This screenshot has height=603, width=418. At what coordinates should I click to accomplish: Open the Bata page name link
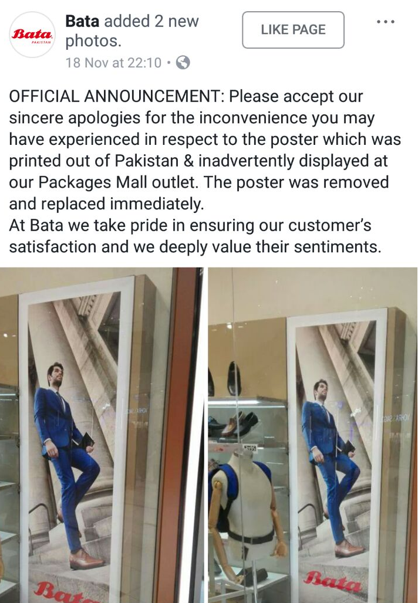click(82, 21)
